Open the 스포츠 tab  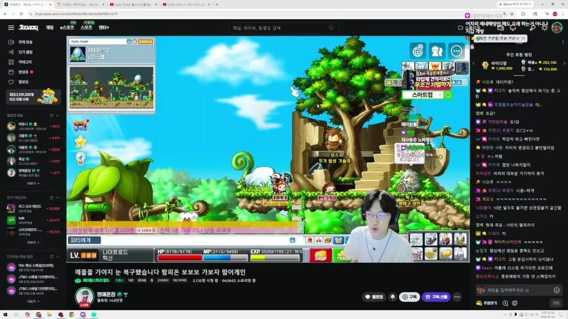pos(86,28)
